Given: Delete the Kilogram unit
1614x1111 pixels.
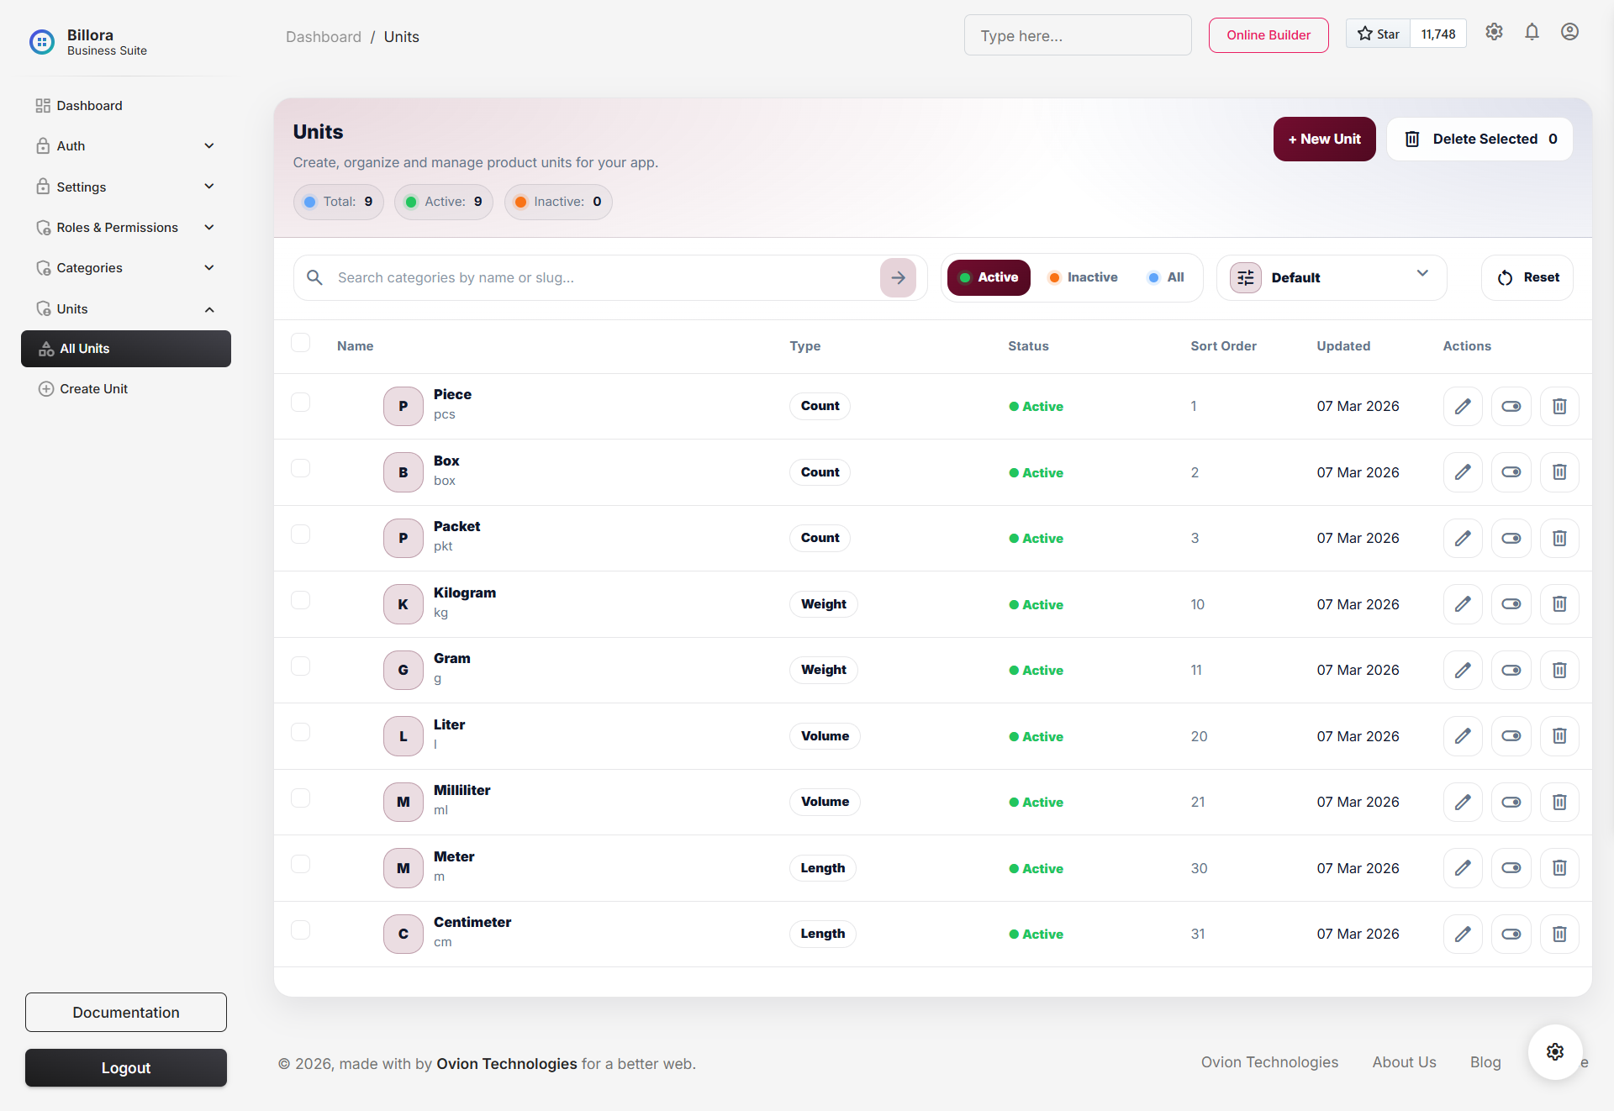Looking at the screenshot, I should pos(1559,603).
